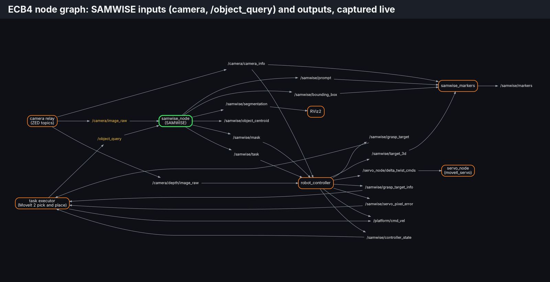550x282 pixels.
Task: Click the /samwise/grasp_target topic
Action: (x=389, y=137)
